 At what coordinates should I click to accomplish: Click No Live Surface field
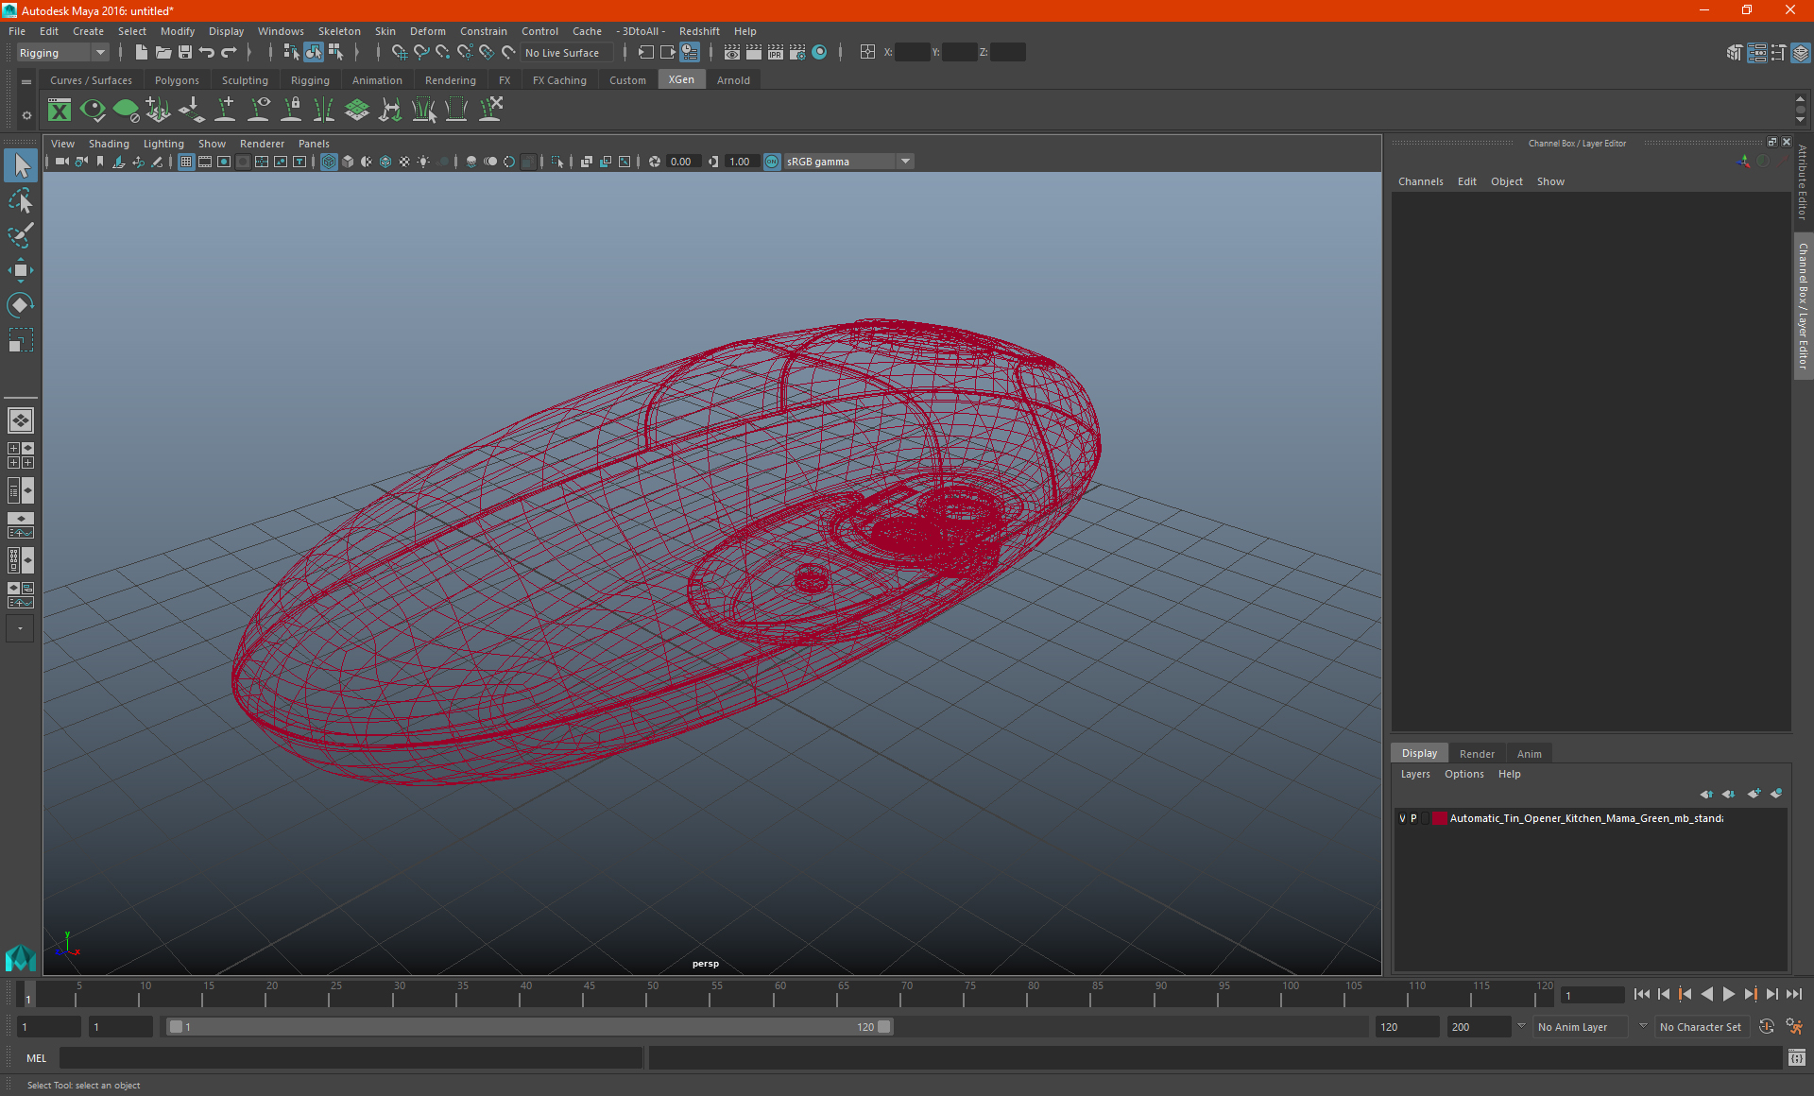[567, 53]
